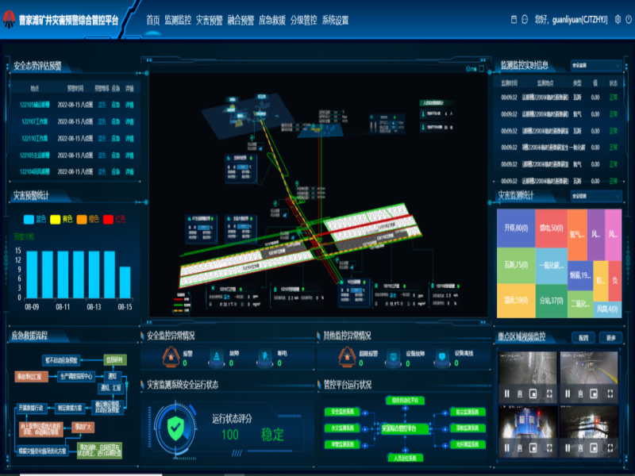Toggle the 蓝色 legend series
This screenshot has width=635, height=476.
[35, 220]
